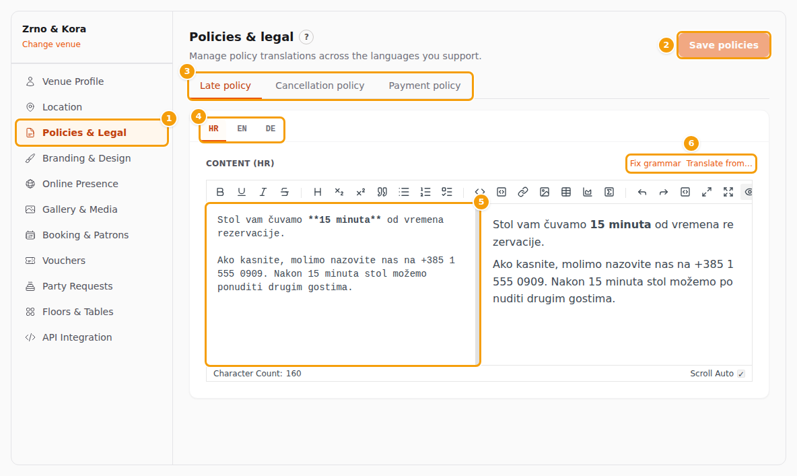Redo the last undone edit
This screenshot has height=476, width=797.
664,192
